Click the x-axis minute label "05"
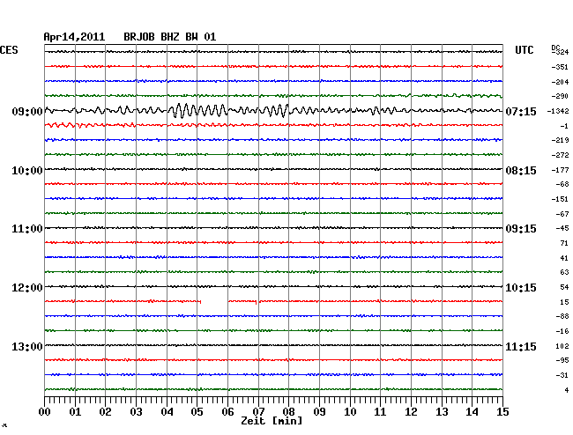This screenshot has height=435, width=573. 197,412
